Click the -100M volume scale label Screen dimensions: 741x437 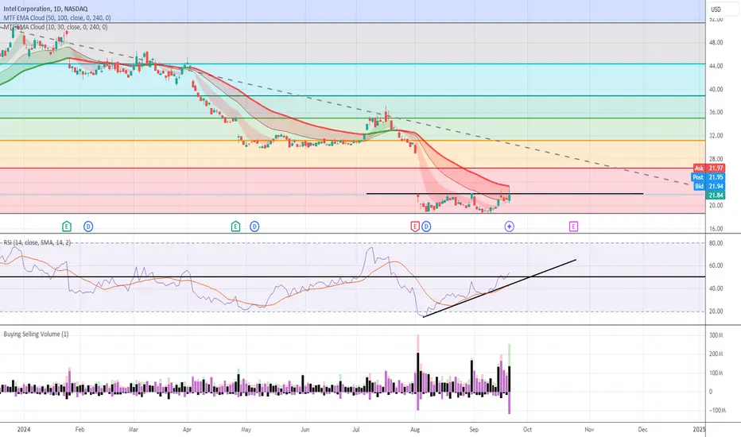[716, 410]
